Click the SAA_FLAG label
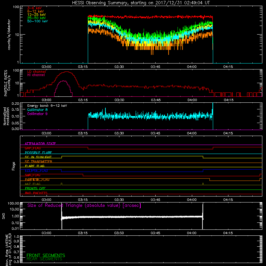266x266 pixels. [x=33, y=175]
